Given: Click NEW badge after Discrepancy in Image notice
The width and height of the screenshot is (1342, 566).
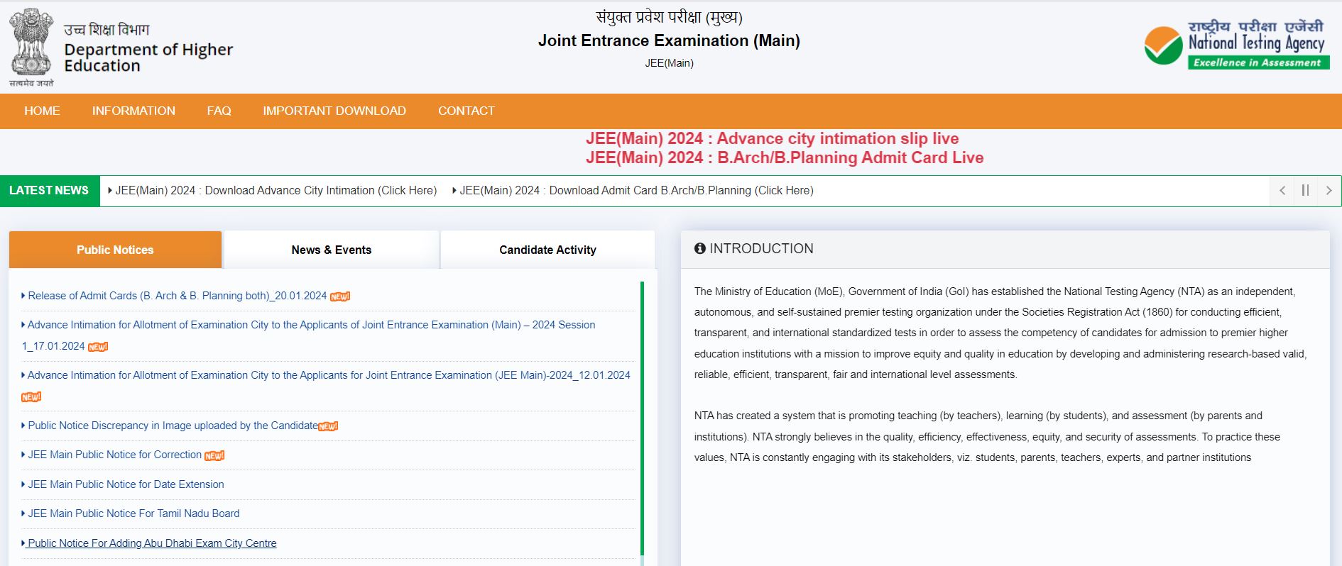Looking at the screenshot, I should point(328,426).
